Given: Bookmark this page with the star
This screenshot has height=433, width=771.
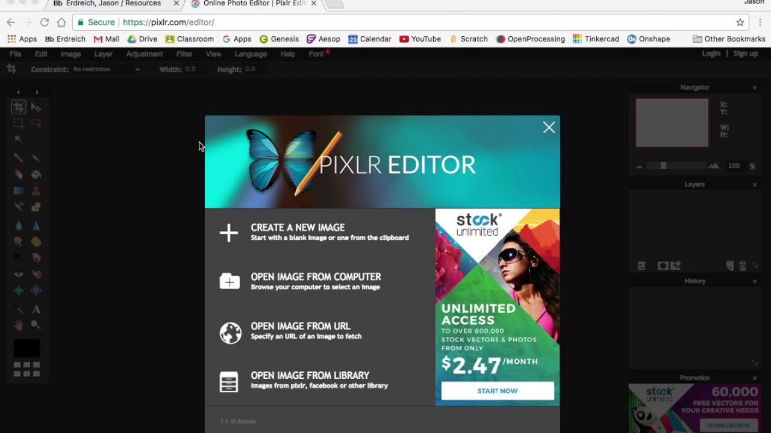Looking at the screenshot, I should coord(740,22).
